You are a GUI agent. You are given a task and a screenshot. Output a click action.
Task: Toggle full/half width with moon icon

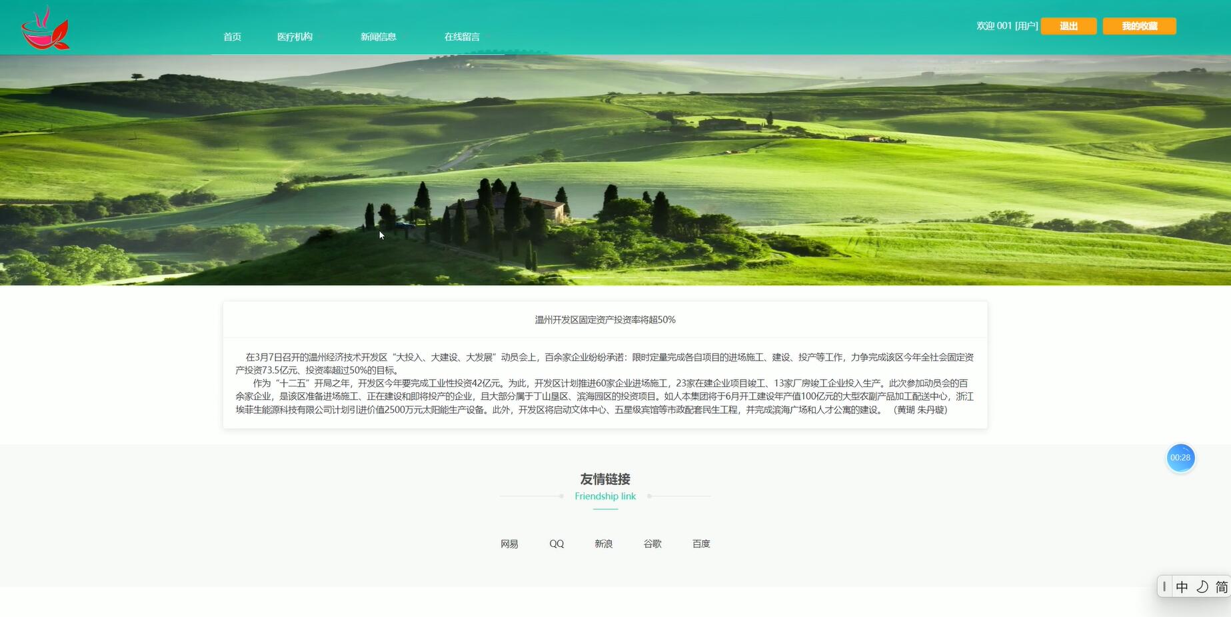click(x=1202, y=586)
